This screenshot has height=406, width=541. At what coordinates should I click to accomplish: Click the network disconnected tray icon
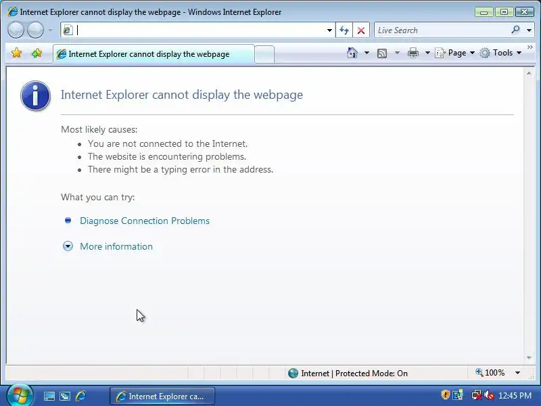pyautogui.click(x=477, y=394)
